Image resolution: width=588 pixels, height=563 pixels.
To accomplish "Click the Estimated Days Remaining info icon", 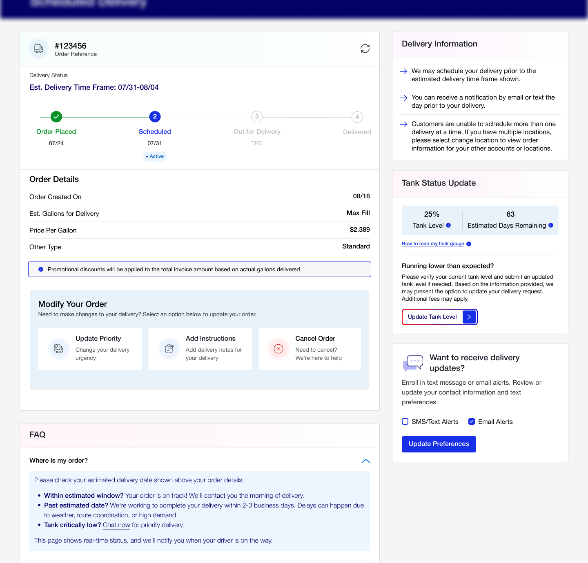I will point(551,225).
